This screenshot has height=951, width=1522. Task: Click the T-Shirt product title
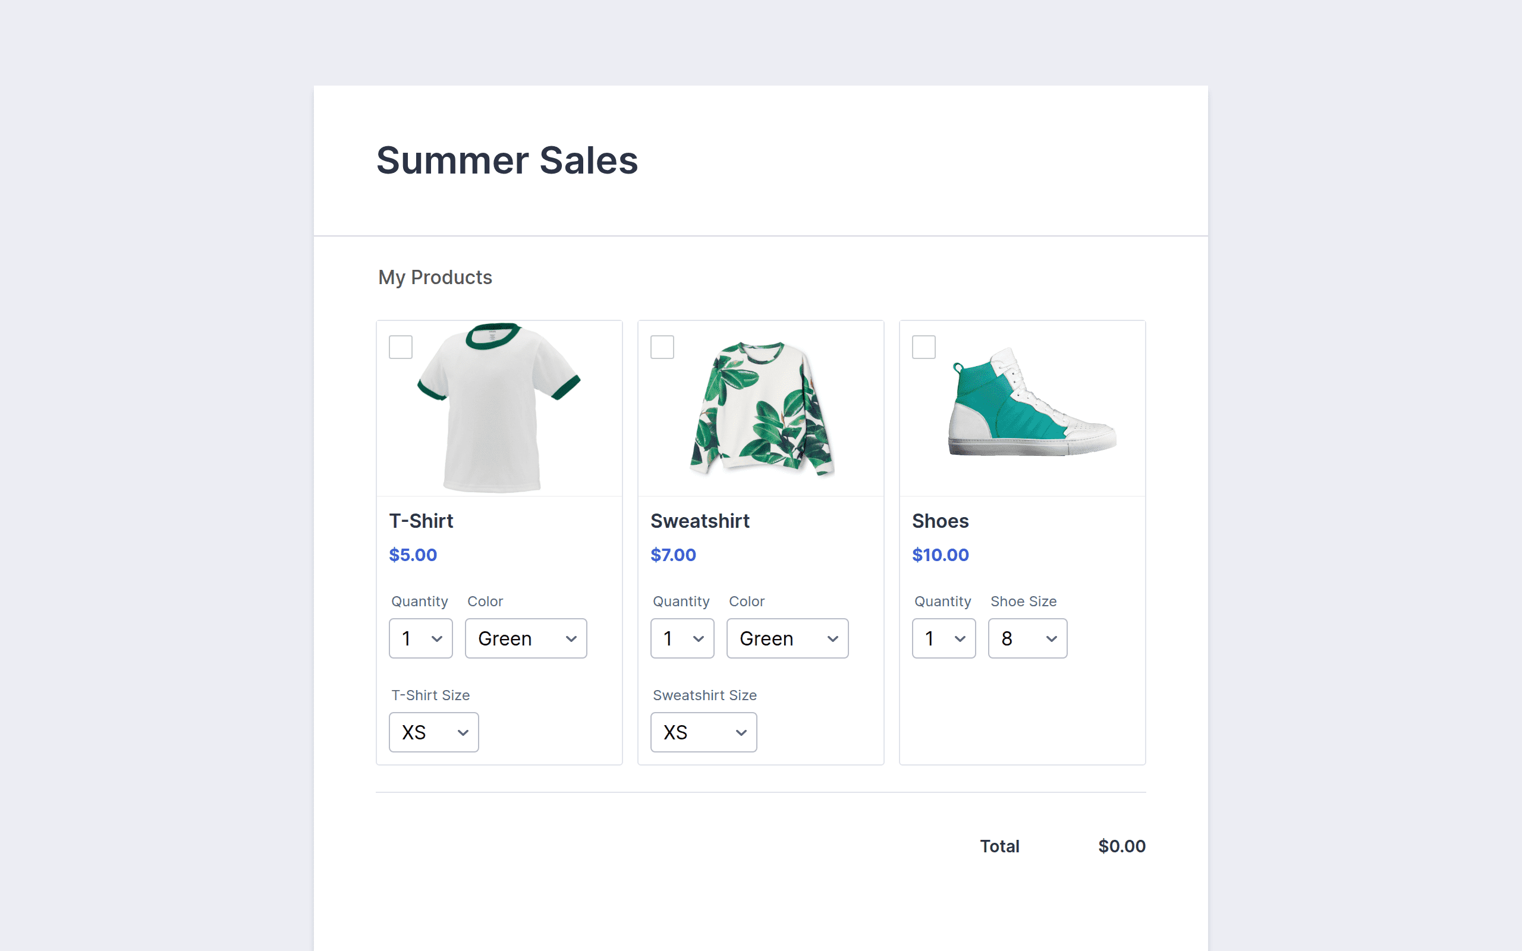pos(421,521)
